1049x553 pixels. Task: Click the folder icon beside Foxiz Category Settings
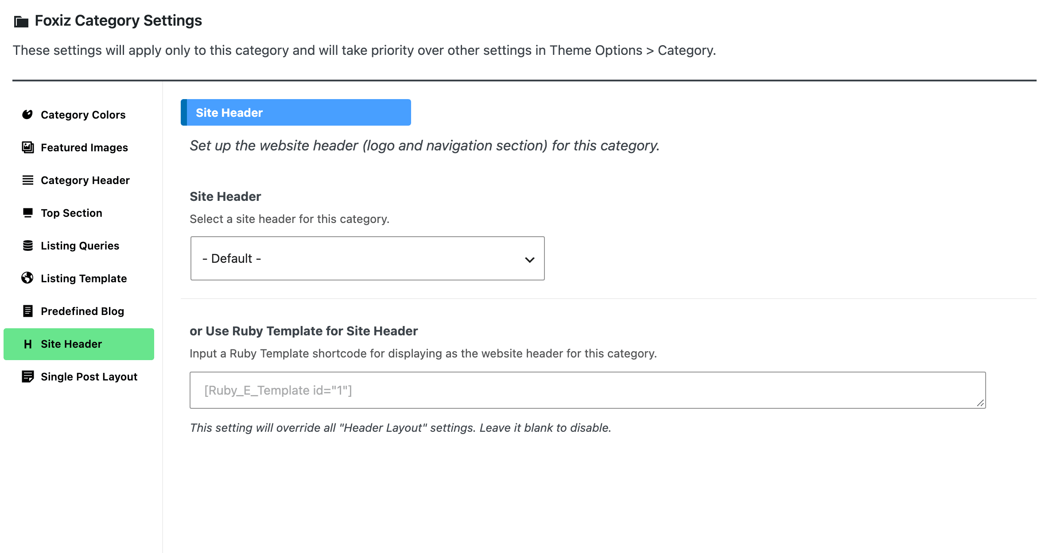21,21
